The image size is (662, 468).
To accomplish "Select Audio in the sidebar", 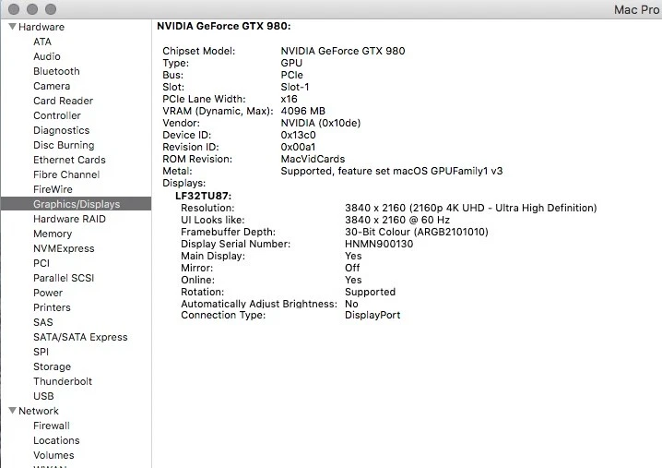I will 47,56.
